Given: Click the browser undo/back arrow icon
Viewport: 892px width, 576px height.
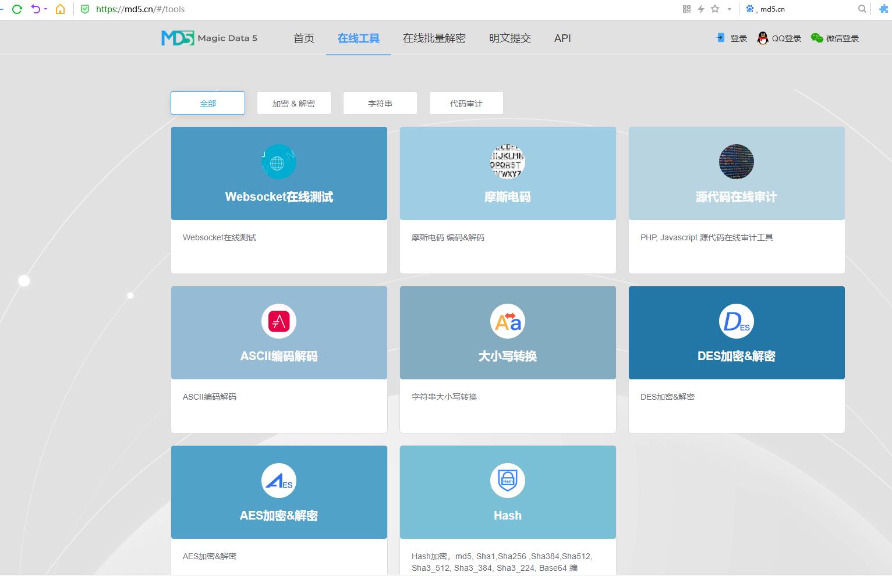Looking at the screenshot, I should point(36,9).
